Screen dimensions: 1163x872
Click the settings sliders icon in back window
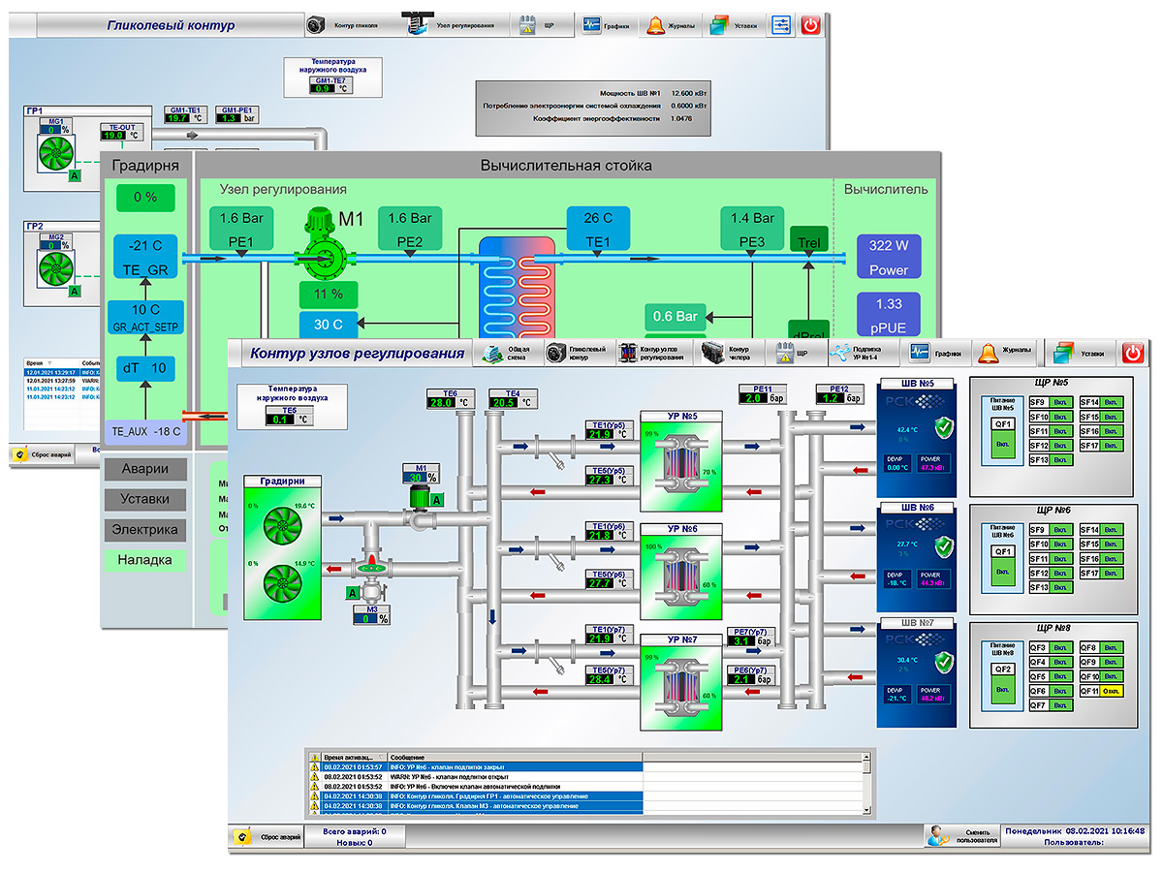click(779, 26)
